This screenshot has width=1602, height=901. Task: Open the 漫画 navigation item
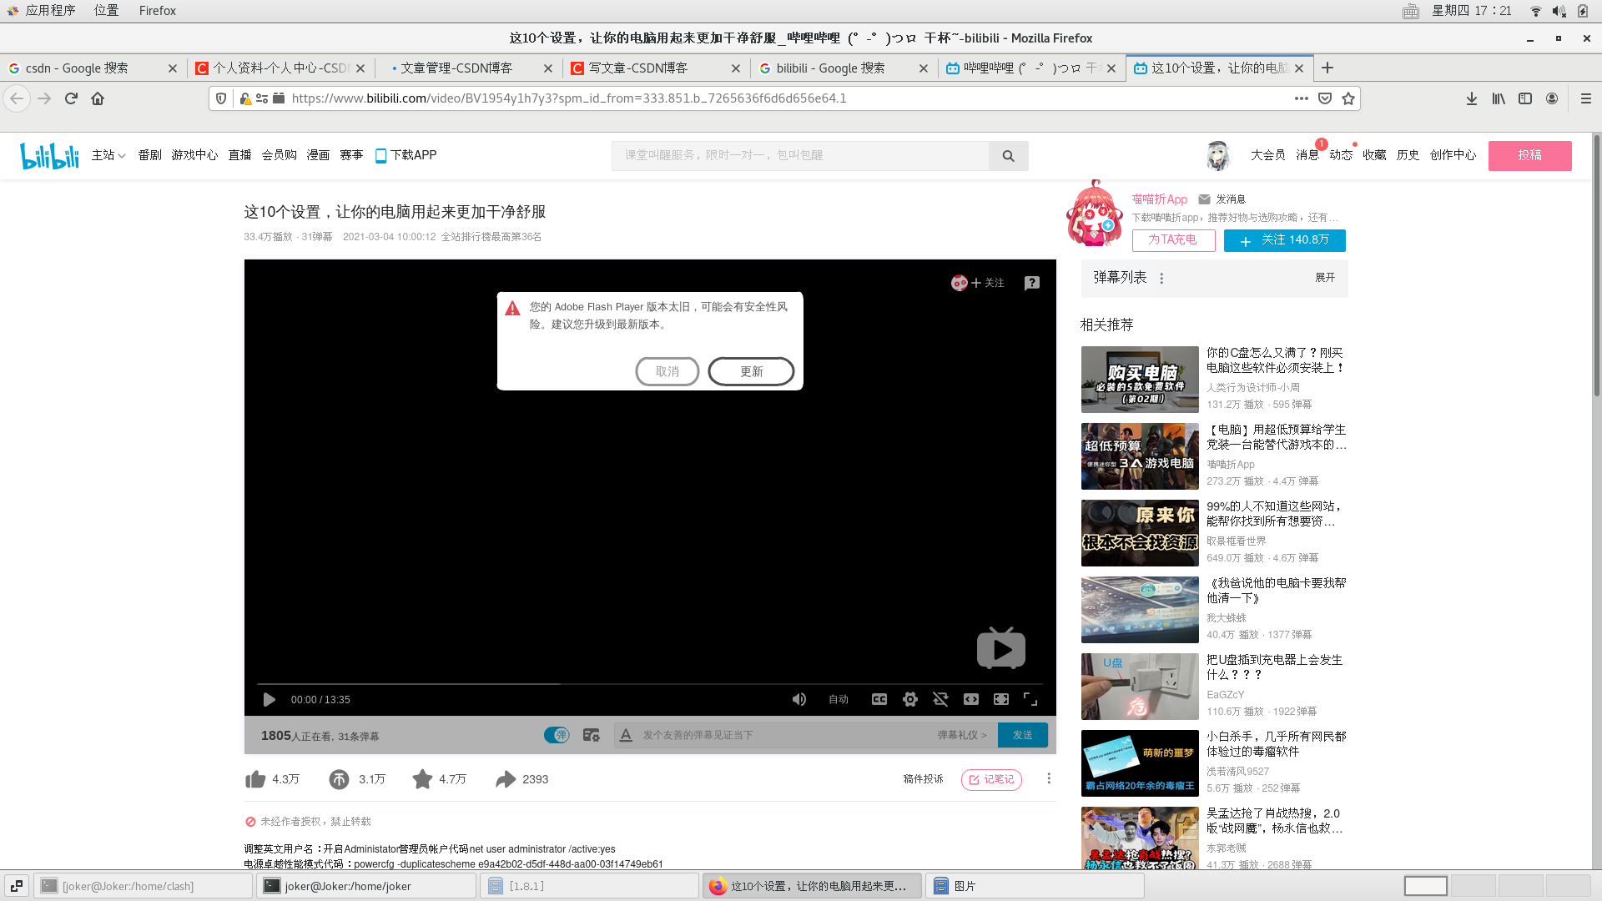point(318,155)
